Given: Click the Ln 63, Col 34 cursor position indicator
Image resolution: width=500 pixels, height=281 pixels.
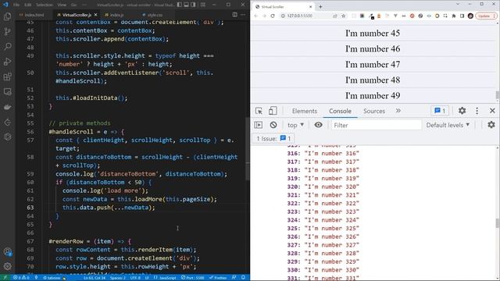Looking at the screenshot, I should pos(95,278).
